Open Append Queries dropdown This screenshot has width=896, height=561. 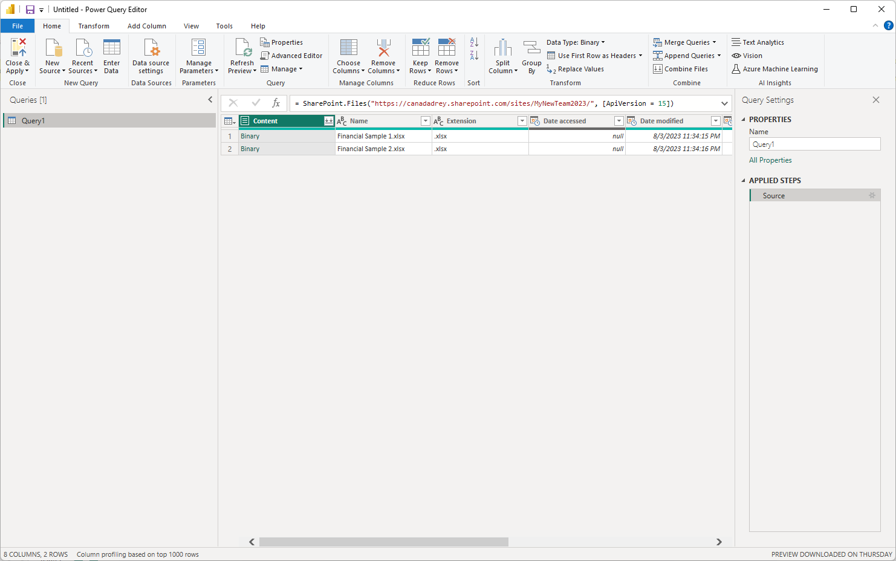(687, 56)
